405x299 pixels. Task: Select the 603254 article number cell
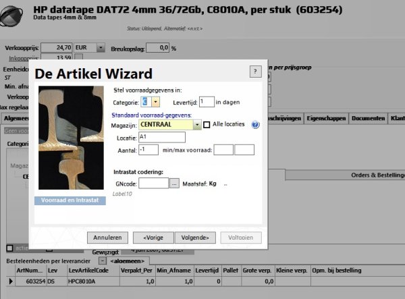[31, 281]
